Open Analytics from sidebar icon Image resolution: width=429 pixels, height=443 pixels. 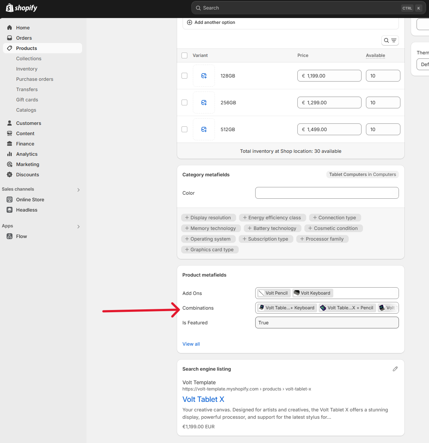[x=10, y=154]
